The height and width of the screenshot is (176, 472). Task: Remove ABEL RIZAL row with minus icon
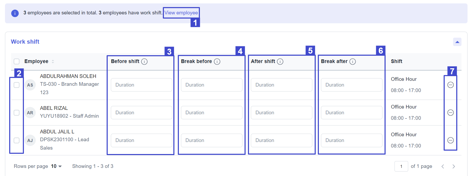pyautogui.click(x=450, y=113)
